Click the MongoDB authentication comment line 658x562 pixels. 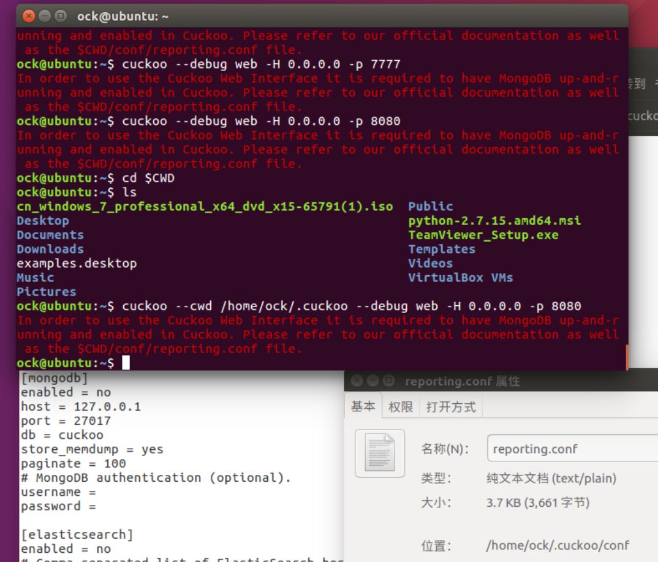[x=156, y=478]
